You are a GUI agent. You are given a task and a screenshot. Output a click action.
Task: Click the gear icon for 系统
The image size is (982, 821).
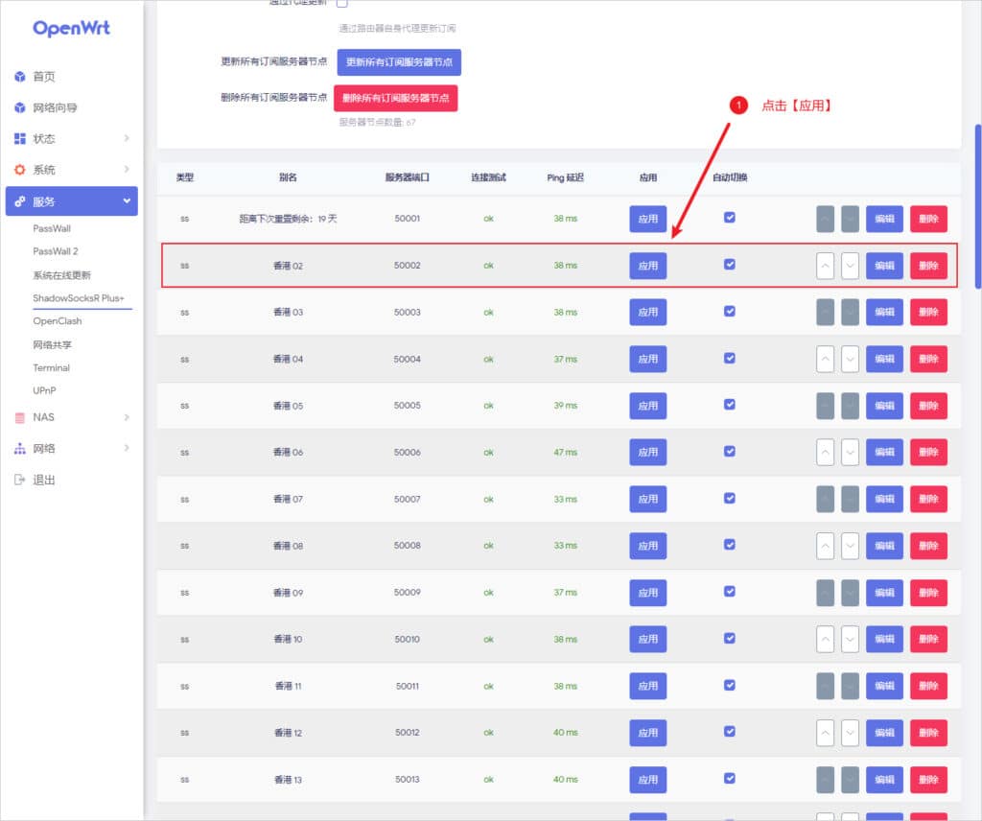click(19, 170)
